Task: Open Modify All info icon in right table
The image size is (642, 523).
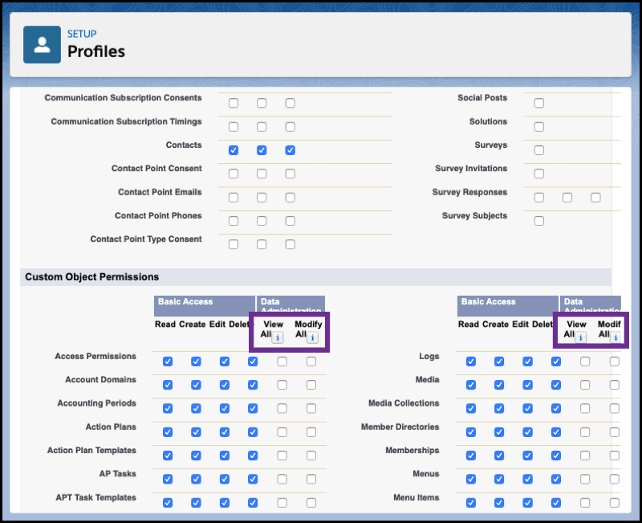Action: (616, 337)
